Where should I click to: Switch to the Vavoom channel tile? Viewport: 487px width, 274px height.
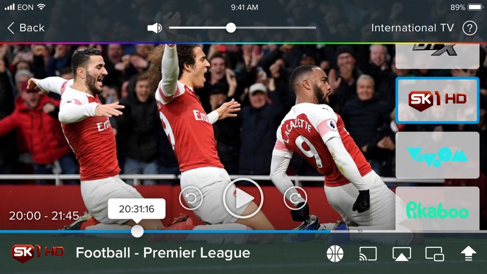(437, 155)
